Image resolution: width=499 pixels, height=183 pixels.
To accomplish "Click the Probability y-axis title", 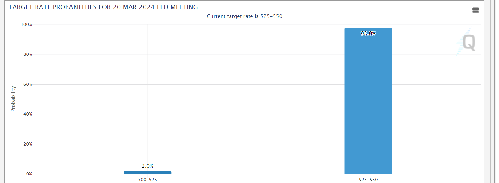I will pyautogui.click(x=13, y=99).
